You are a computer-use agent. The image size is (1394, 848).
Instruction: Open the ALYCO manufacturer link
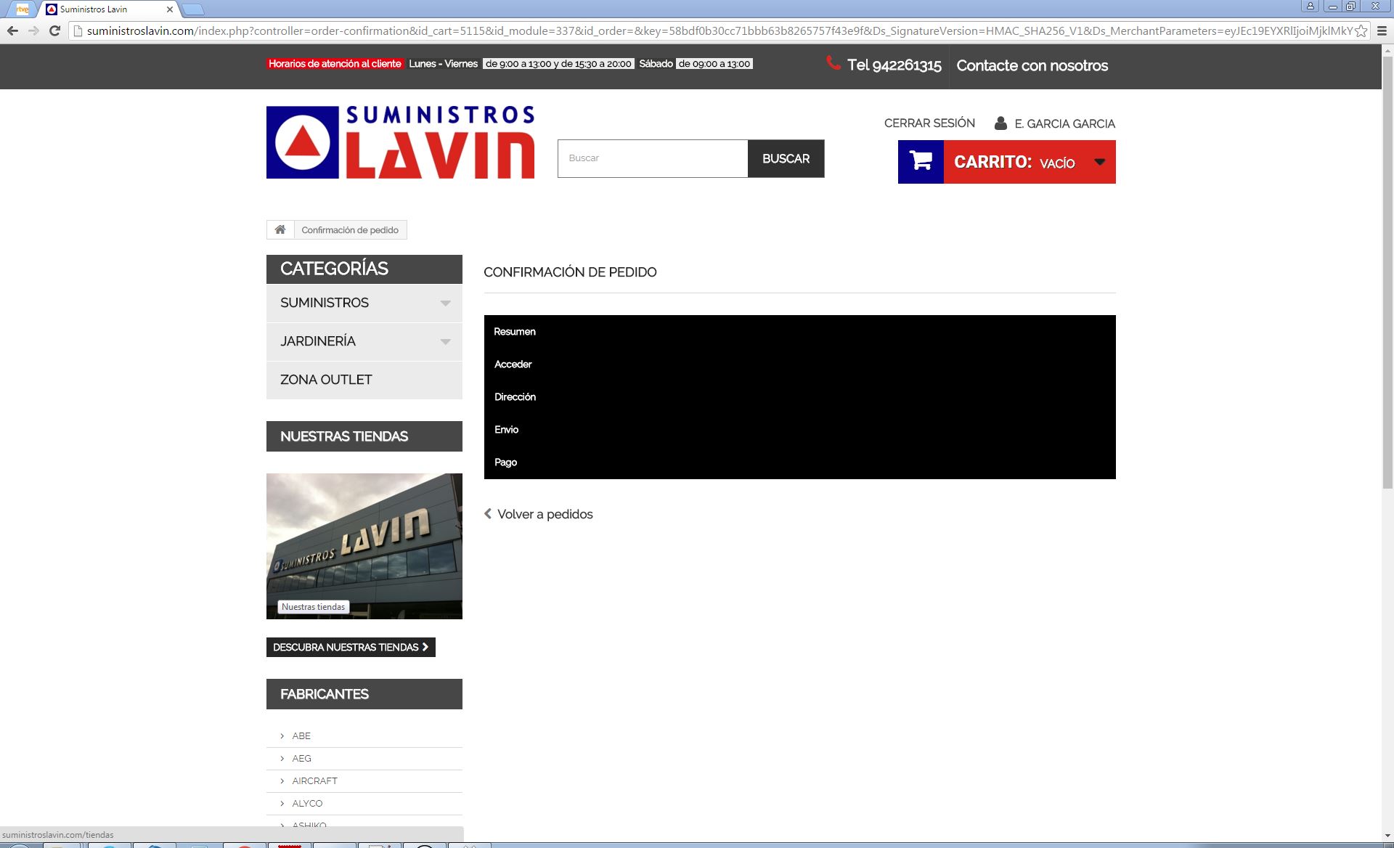pyautogui.click(x=307, y=803)
